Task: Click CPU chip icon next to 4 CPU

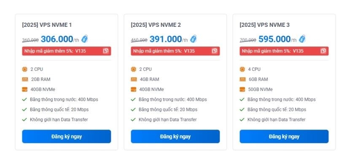Action: click(x=242, y=69)
